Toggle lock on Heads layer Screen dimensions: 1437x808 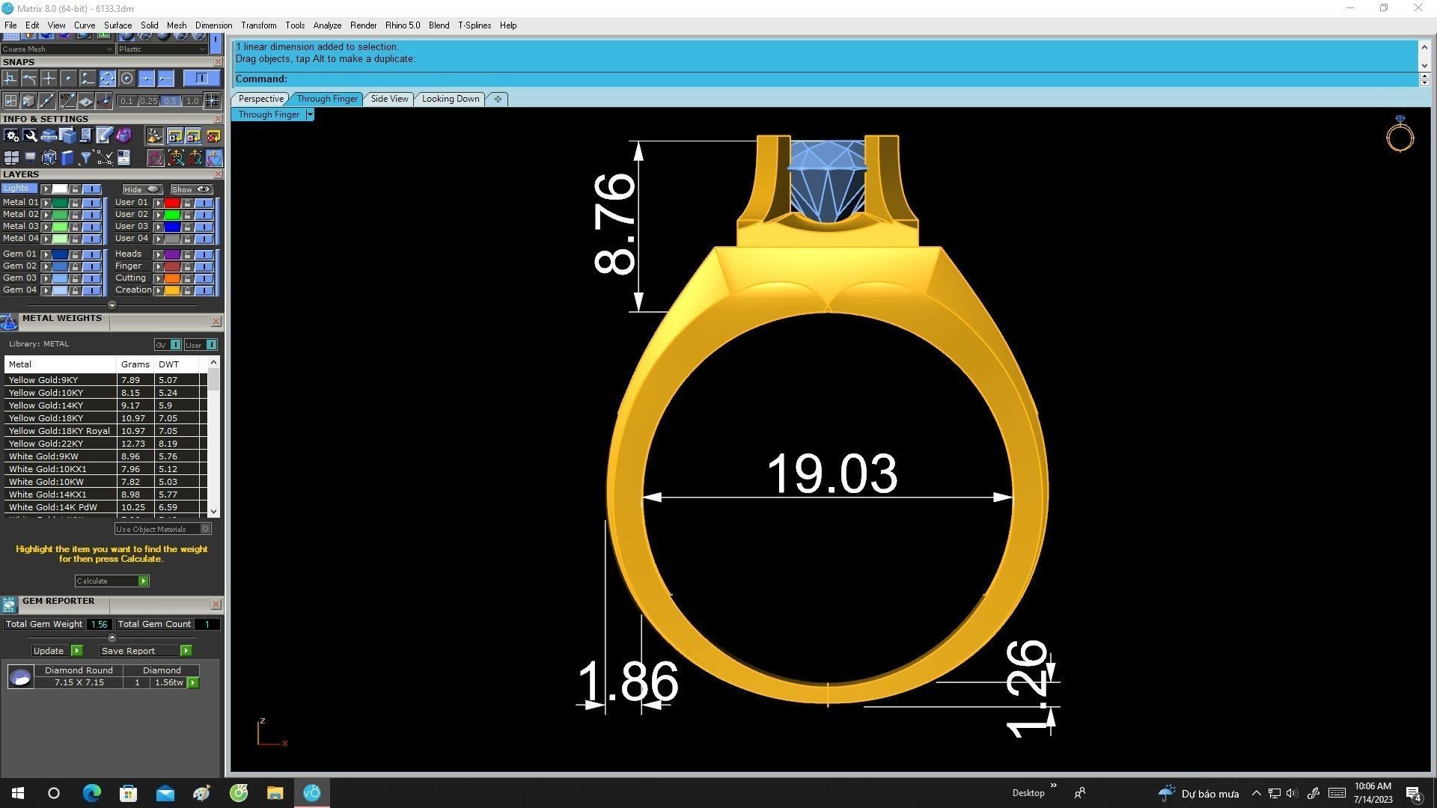[x=187, y=254]
